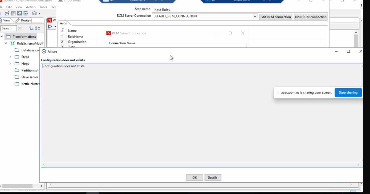Click the Save file toolbar icon
This screenshot has width=370, height=194.
[19, 13]
